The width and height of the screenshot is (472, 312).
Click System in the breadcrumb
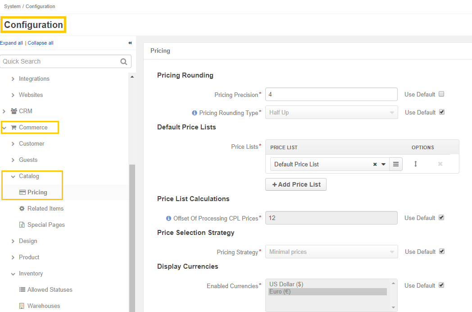tap(12, 6)
